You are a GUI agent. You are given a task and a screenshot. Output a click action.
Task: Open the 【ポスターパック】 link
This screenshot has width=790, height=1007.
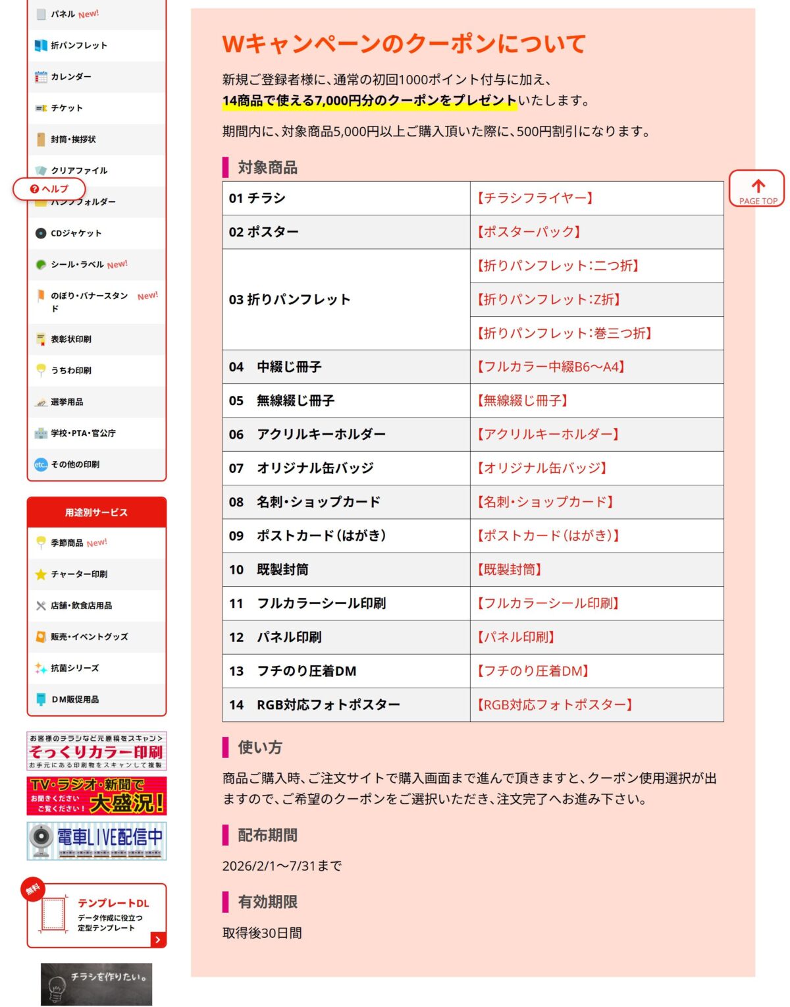click(529, 232)
